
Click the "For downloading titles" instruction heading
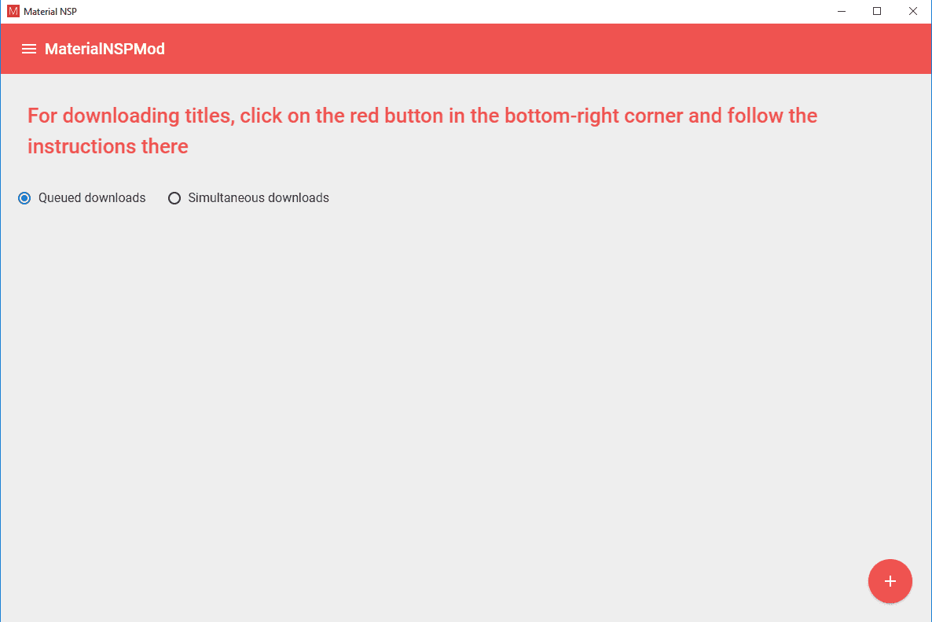point(128,116)
